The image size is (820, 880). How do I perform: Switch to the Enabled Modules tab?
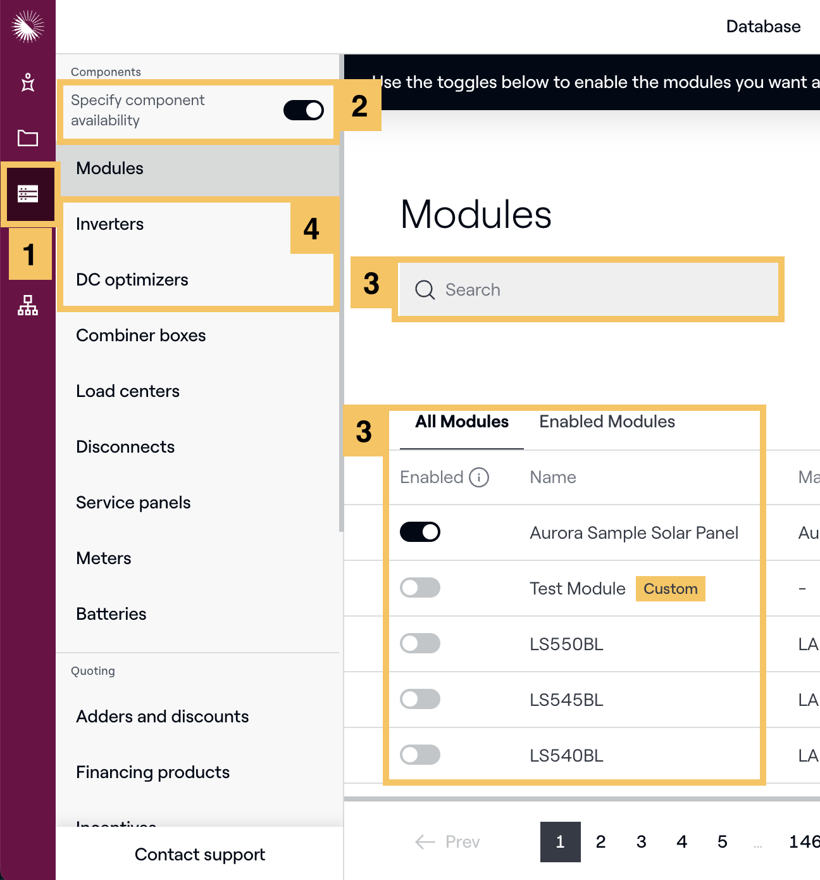coord(606,421)
